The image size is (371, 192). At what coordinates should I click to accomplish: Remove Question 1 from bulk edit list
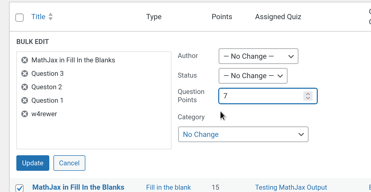pos(24,100)
